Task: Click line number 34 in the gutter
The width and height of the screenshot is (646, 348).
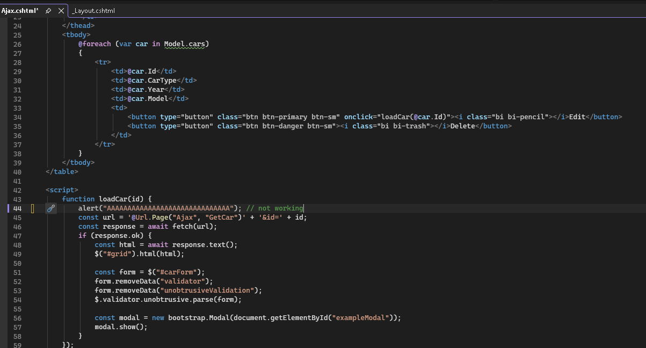Action: coord(17,117)
